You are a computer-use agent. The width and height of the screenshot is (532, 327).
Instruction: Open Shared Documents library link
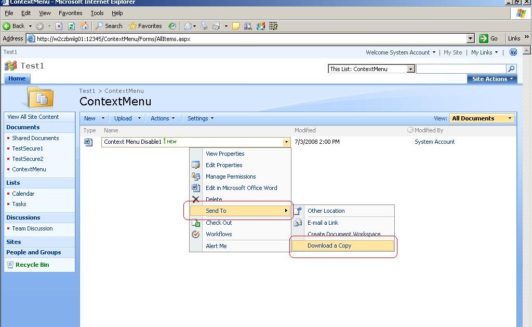35,138
